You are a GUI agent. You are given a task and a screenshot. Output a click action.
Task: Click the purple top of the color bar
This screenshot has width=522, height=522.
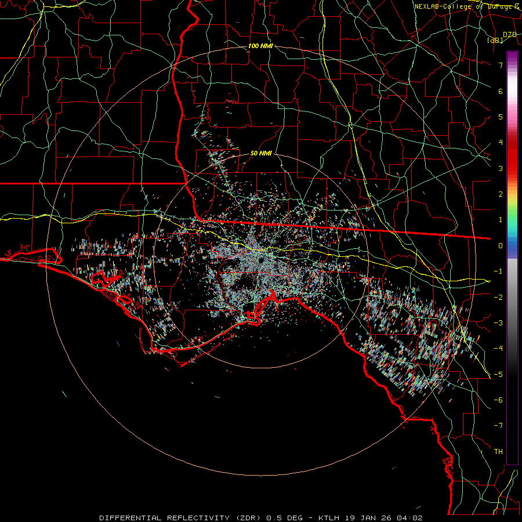[512, 57]
